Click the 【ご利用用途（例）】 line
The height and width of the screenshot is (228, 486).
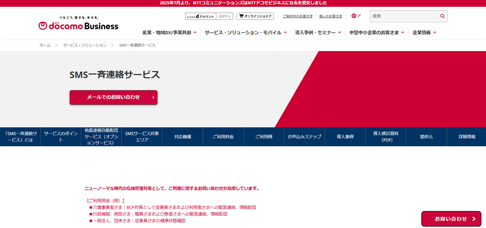pos(105,201)
